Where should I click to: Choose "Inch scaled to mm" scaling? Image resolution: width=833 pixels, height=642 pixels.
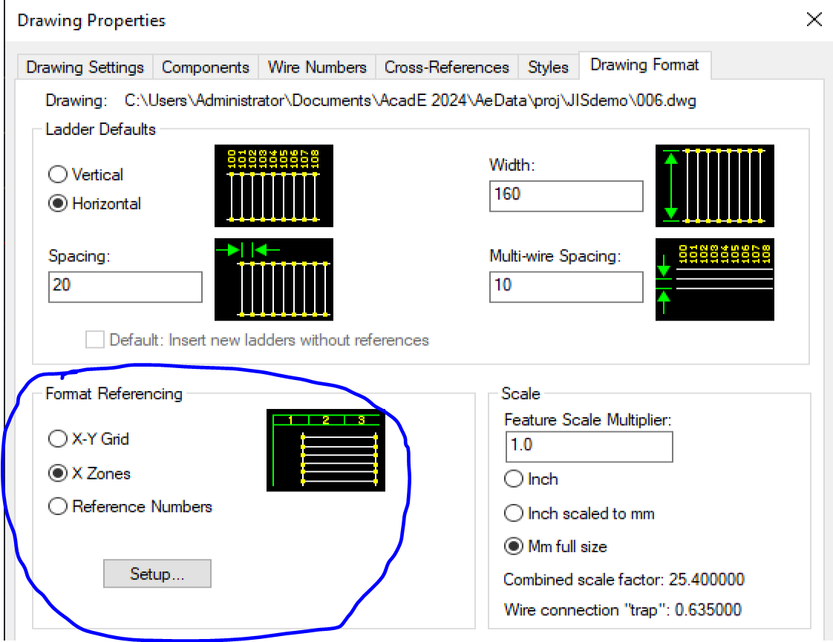[513, 513]
